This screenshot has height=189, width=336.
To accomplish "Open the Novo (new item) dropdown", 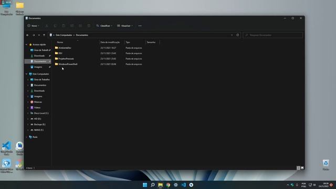I will [x=33, y=26].
